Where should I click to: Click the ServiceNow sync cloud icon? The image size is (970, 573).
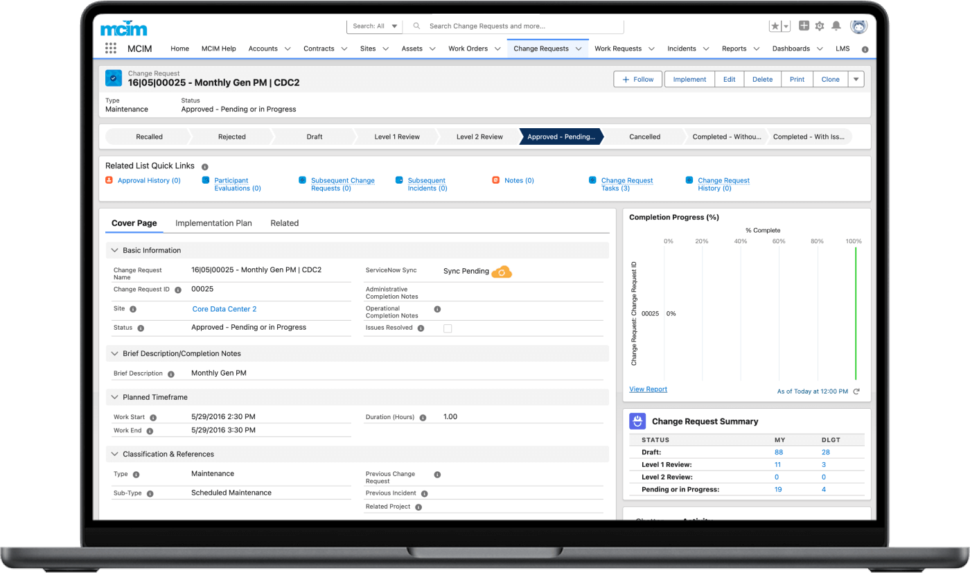pos(502,272)
